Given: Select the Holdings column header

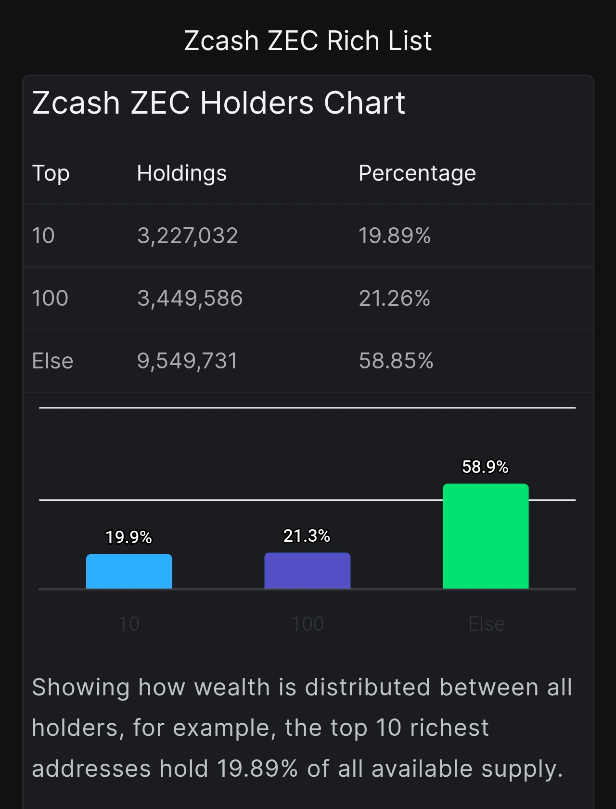Looking at the screenshot, I should pos(181,173).
